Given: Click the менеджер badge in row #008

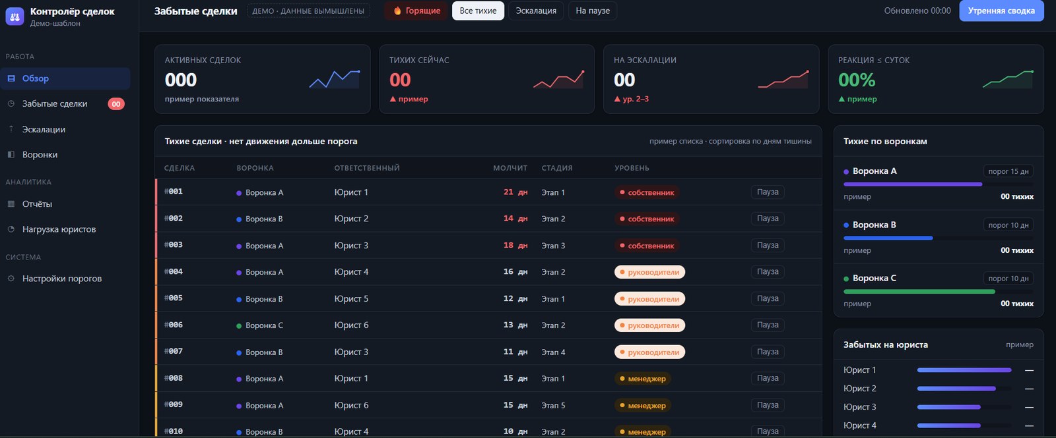Looking at the screenshot, I should 643,379.
